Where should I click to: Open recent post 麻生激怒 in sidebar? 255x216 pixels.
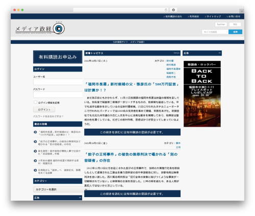59,152
